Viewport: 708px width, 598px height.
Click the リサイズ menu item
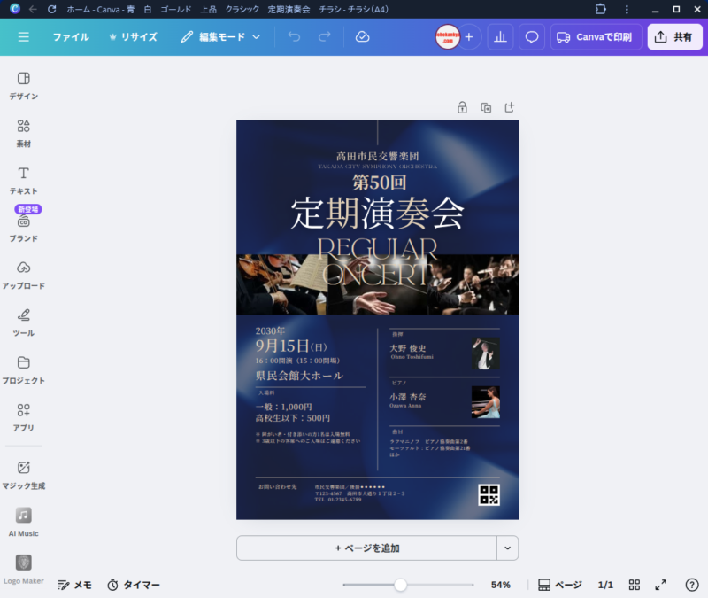[x=132, y=37]
